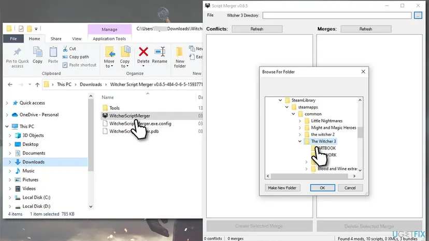The height and width of the screenshot is (241, 429).
Task: Open the Copy to menu
Action: pyautogui.click(x=125, y=57)
